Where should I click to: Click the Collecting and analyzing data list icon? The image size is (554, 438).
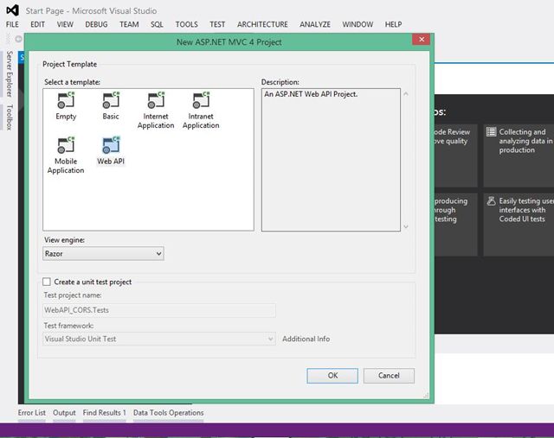click(x=491, y=132)
